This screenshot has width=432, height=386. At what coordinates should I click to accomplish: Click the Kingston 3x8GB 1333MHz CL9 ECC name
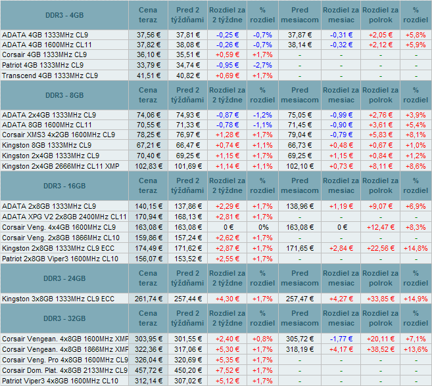pyautogui.click(x=58, y=299)
